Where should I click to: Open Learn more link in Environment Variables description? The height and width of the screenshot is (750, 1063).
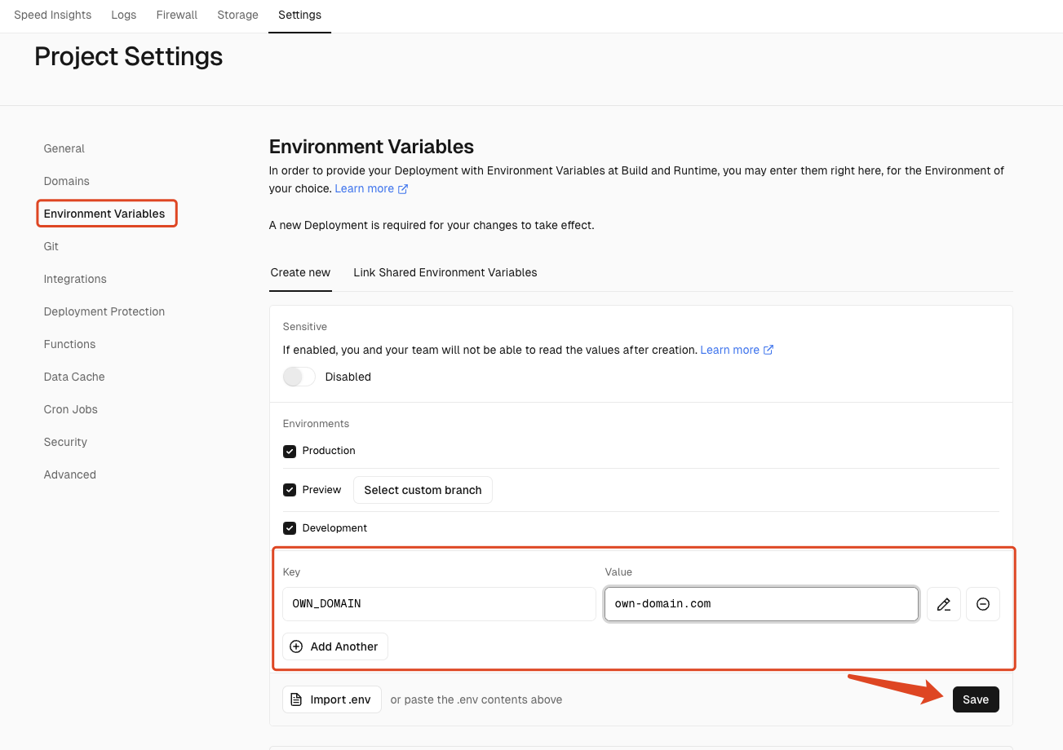(365, 188)
